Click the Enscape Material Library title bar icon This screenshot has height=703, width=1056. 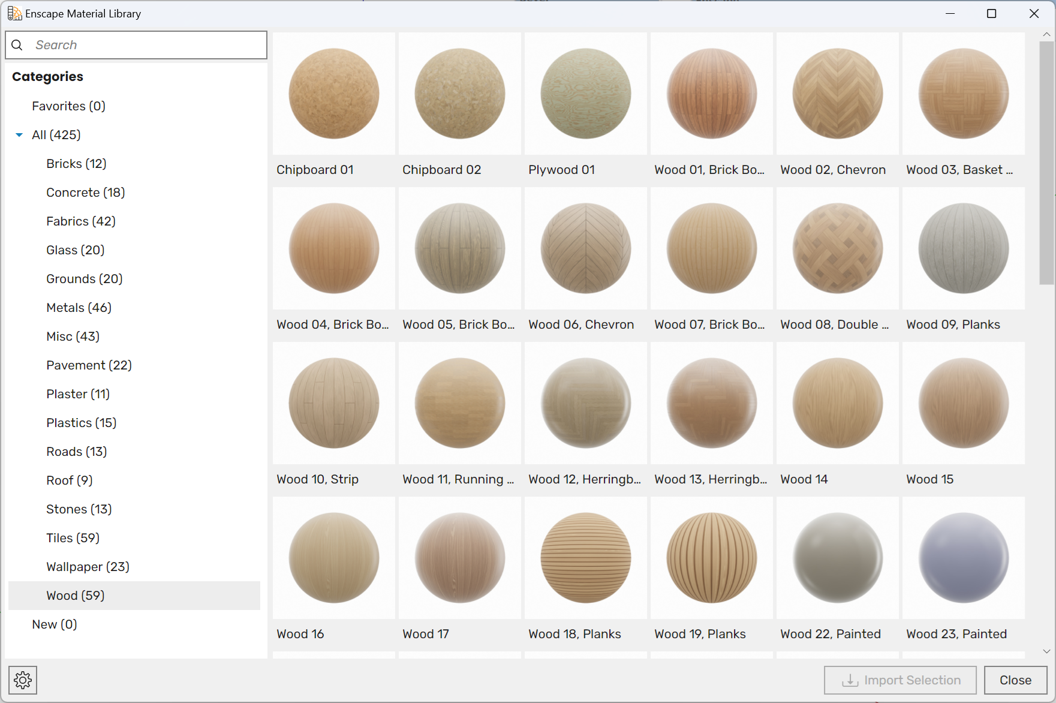(x=14, y=13)
